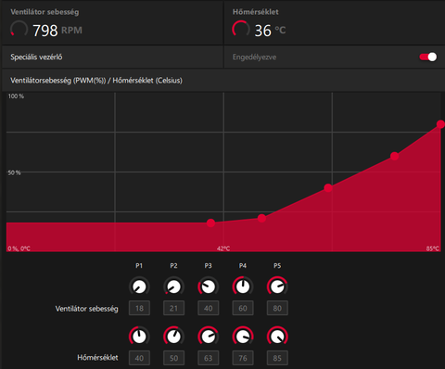Adjust the P5 temperature dial

277,337
